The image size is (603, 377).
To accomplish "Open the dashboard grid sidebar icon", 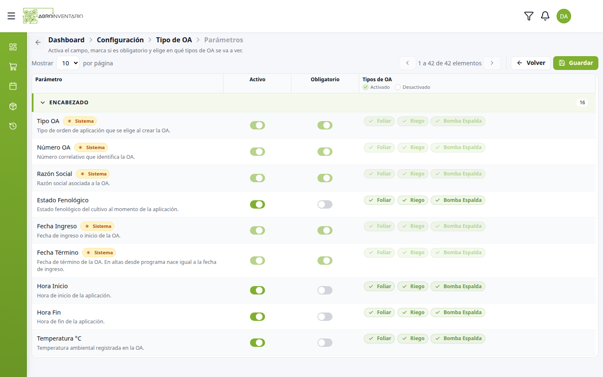I will click(x=13, y=46).
